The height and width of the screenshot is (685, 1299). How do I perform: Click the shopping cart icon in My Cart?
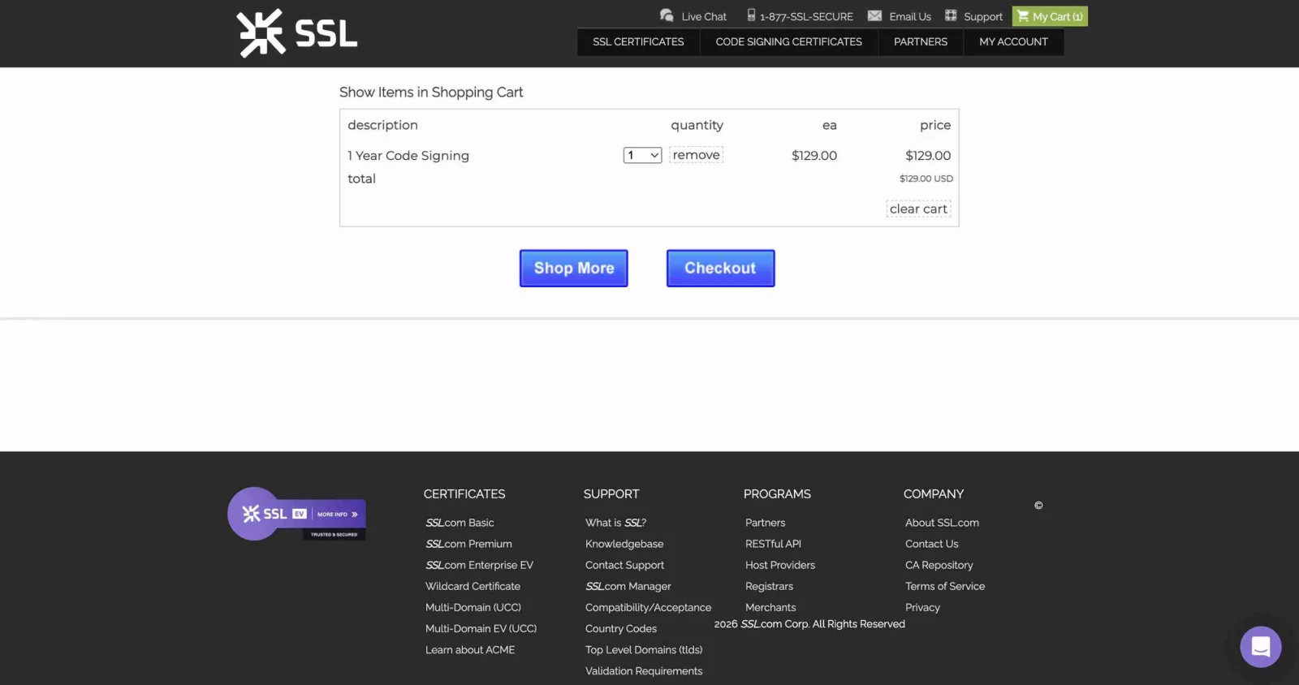(1023, 16)
